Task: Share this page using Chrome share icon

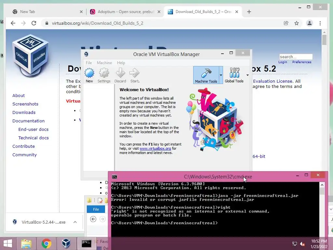Action: tap(286, 23)
